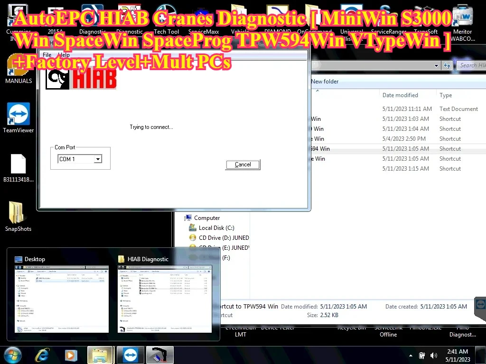Image resolution: width=486 pixels, height=364 pixels.
Task: Open the Offline desktop icon label
Action: click(388, 334)
